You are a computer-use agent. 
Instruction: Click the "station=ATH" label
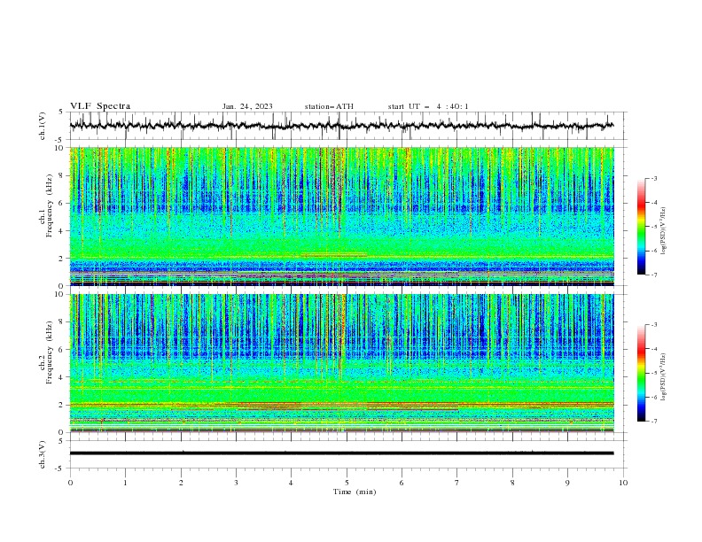coord(329,106)
